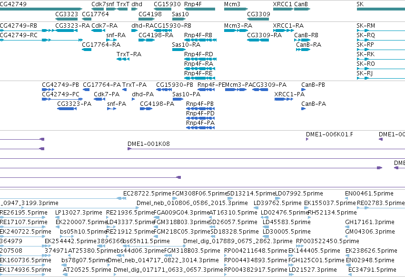Click BAC end DME1-006K01.F label
405x277 pixels.
[329, 134]
